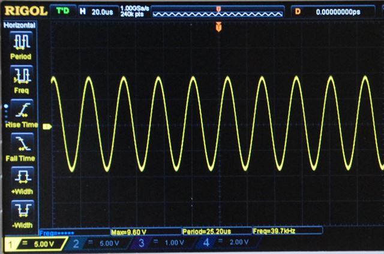The width and height of the screenshot is (384, 254).
Task: Click the yellow channel 1 ground level marker
Action: (x=47, y=126)
